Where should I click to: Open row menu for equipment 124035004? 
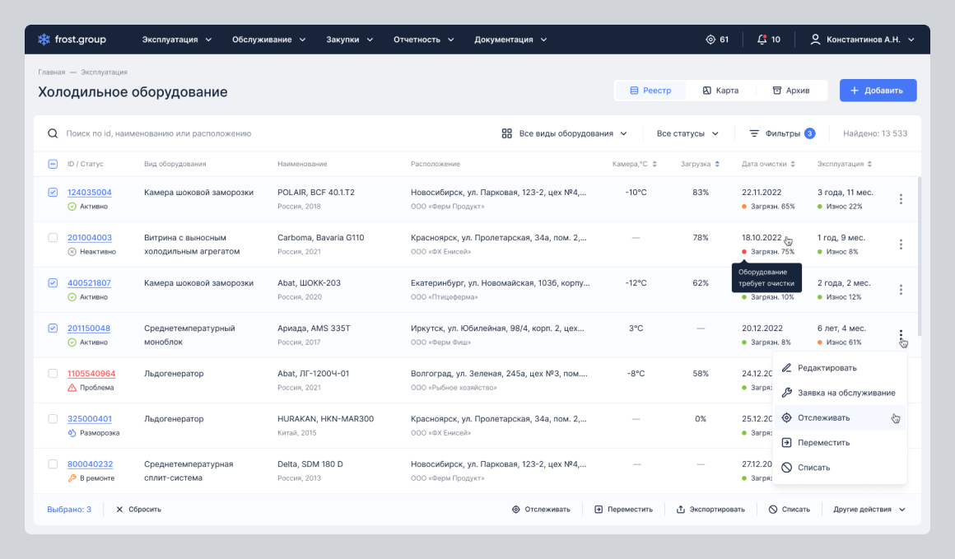[x=901, y=199]
